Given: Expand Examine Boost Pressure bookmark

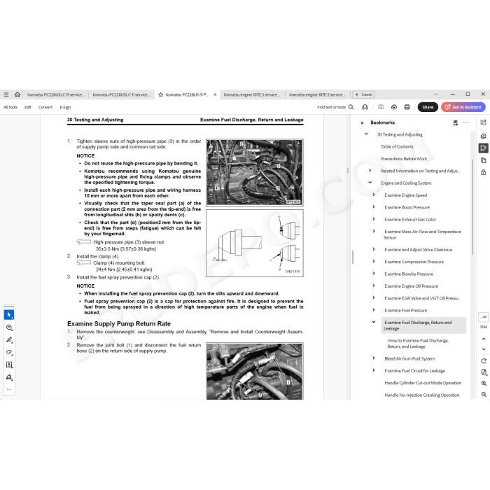Looking at the screenshot, I should pyautogui.click(x=374, y=207).
